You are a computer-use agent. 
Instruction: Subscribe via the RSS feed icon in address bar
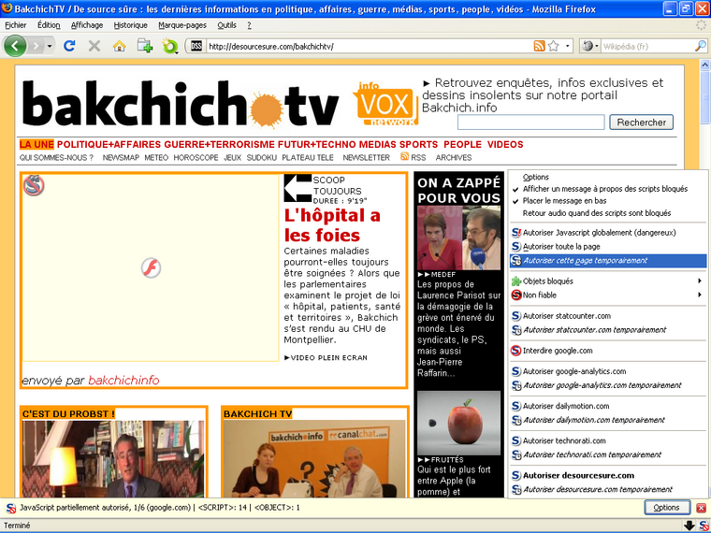539,46
